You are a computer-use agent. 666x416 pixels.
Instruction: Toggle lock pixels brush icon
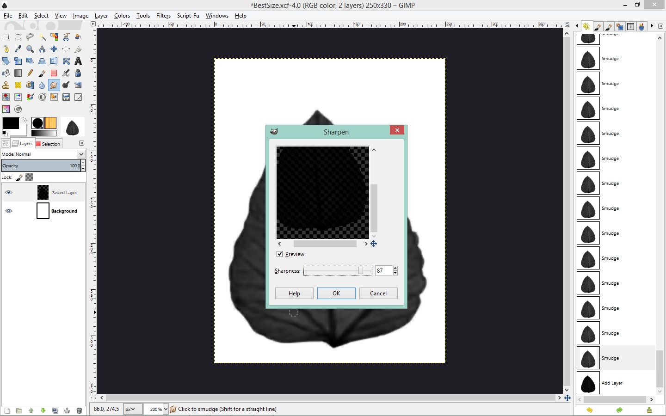pyautogui.click(x=19, y=177)
